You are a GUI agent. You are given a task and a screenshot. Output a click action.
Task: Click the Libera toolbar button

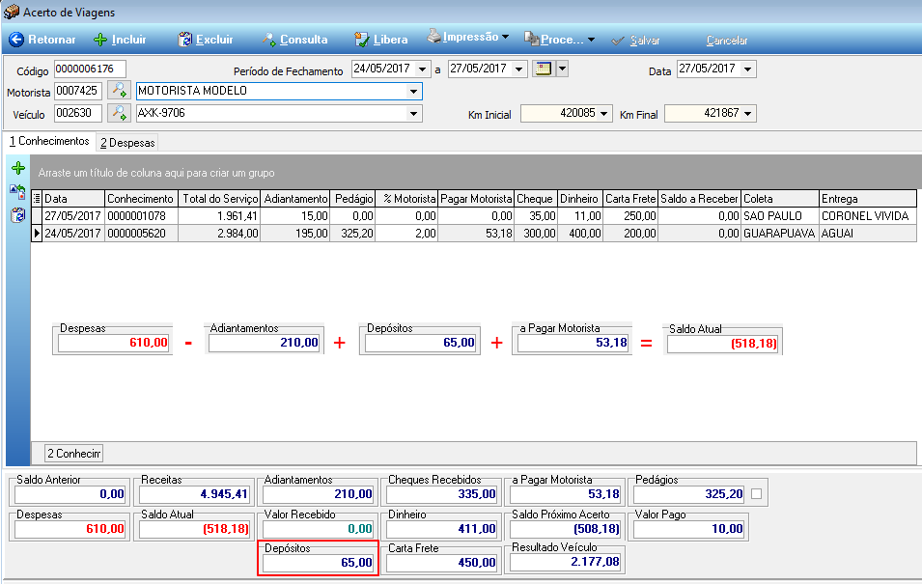[x=381, y=40]
